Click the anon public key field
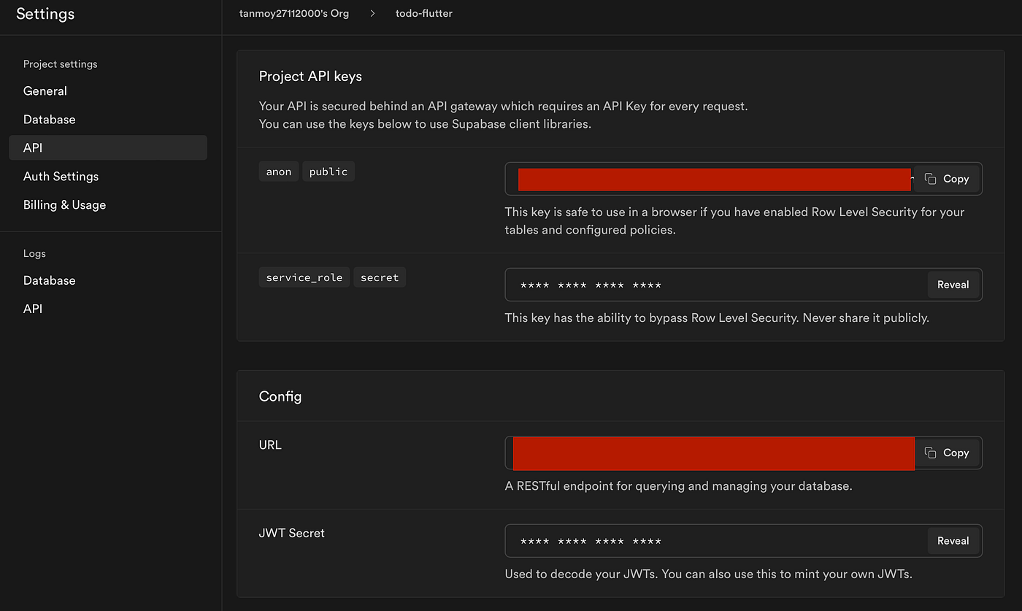 pyautogui.click(x=714, y=179)
